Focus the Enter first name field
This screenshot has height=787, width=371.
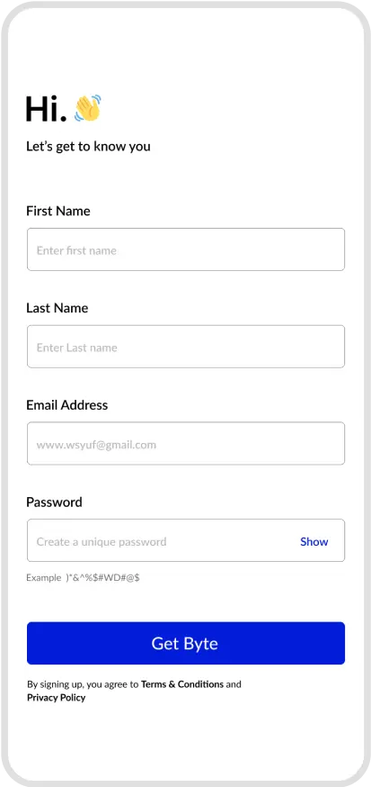(186, 249)
